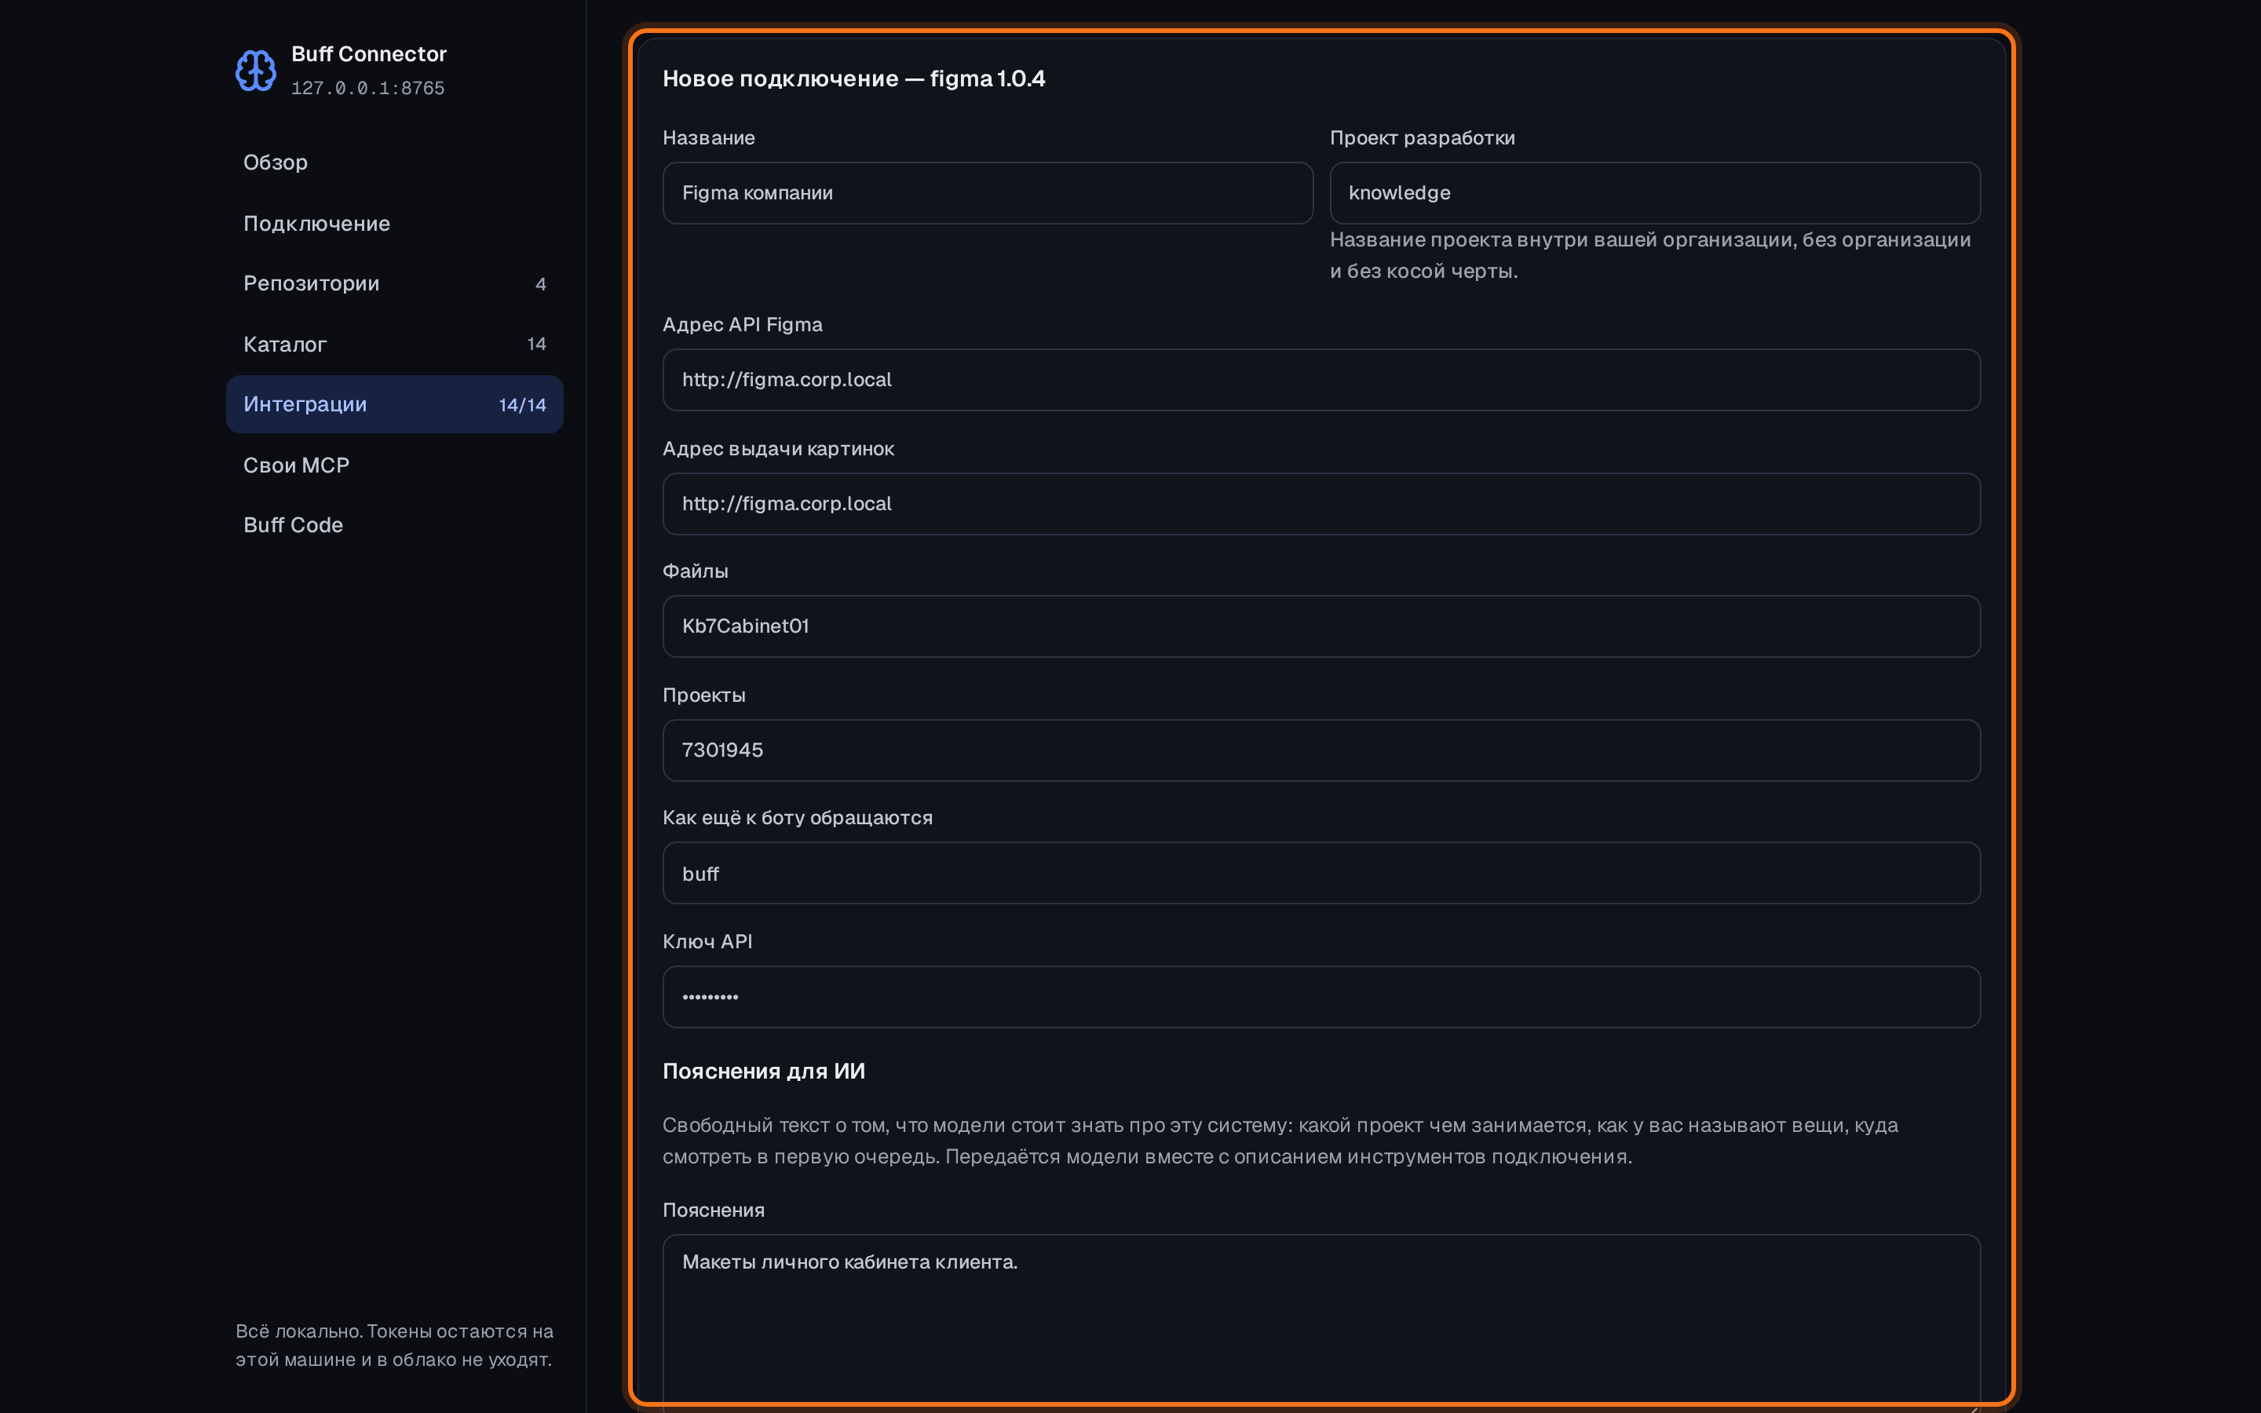
Task: Click the masked Ключ API field
Action: (x=1321, y=997)
